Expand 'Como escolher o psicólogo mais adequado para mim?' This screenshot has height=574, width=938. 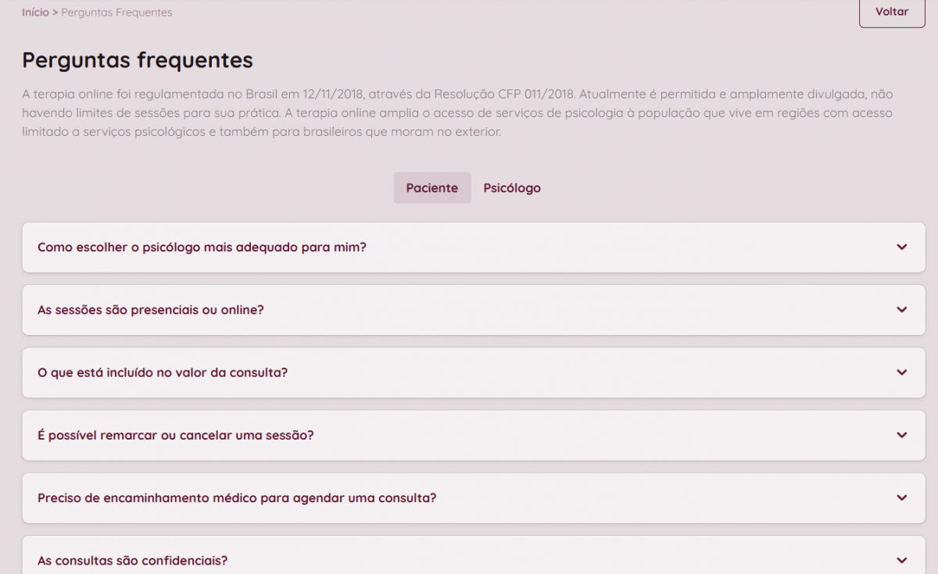pos(202,248)
